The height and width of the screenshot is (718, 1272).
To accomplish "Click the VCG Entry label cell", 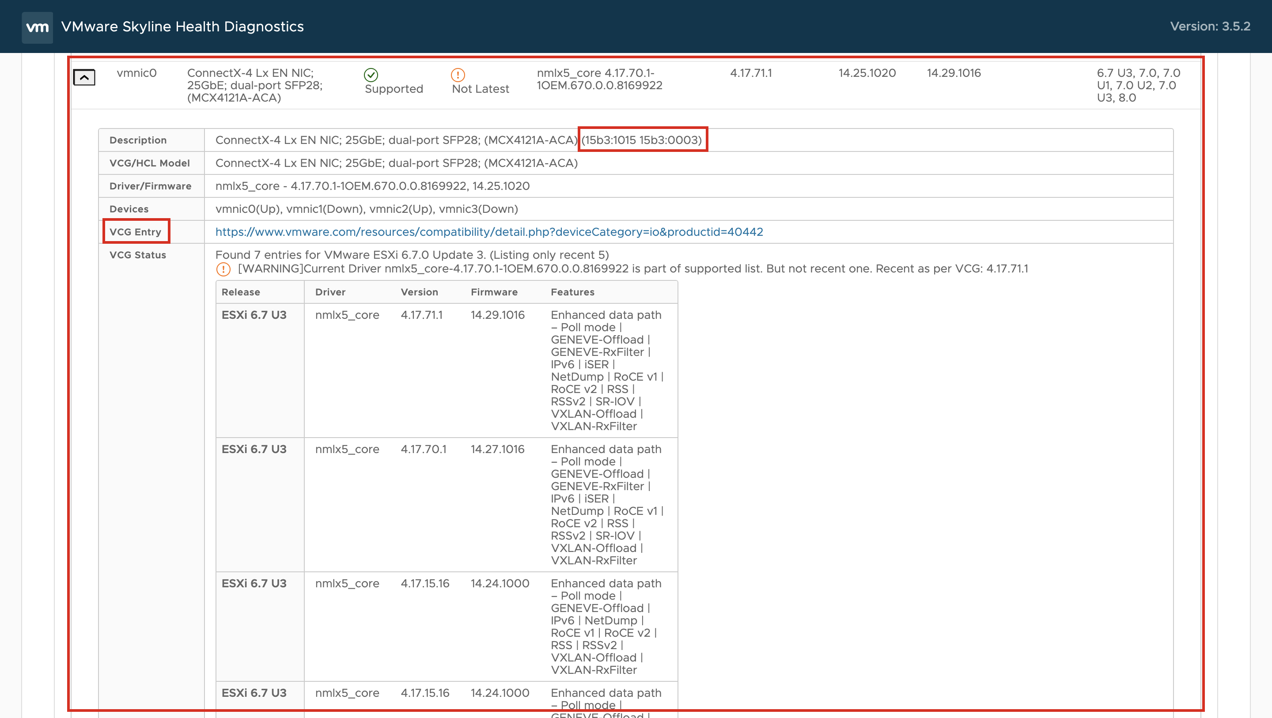I will tap(151, 231).
